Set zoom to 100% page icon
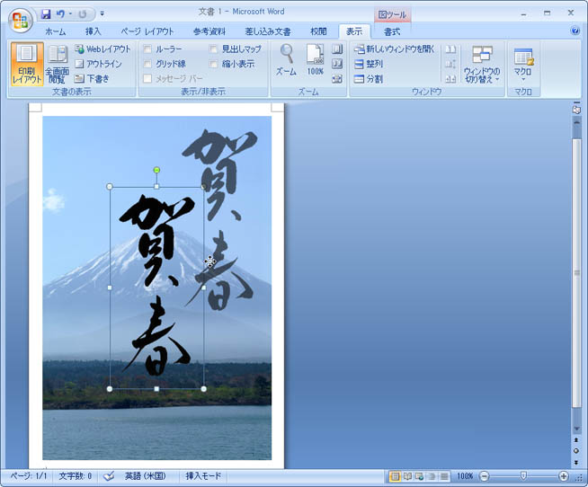Screen dimensions: 588x487 (315, 60)
